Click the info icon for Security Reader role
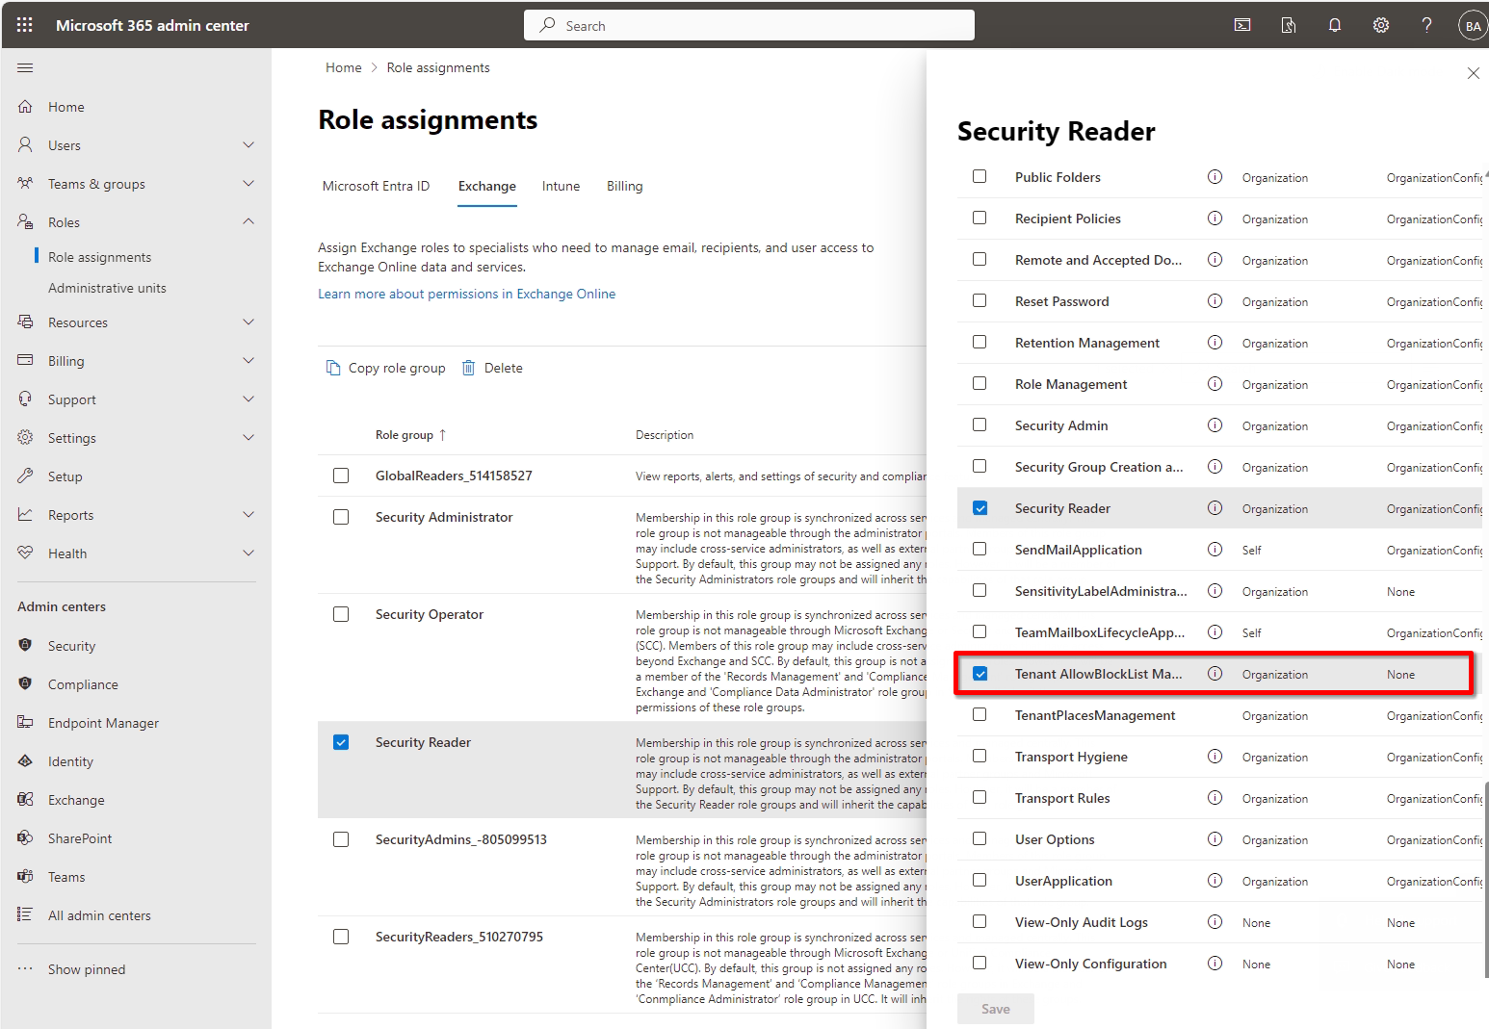Screen dimensions: 1489x1029 click(1215, 508)
